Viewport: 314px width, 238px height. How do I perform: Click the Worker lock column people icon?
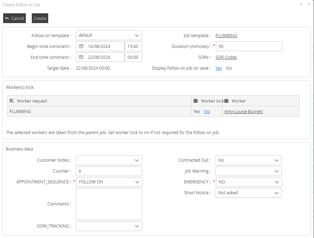pos(196,101)
